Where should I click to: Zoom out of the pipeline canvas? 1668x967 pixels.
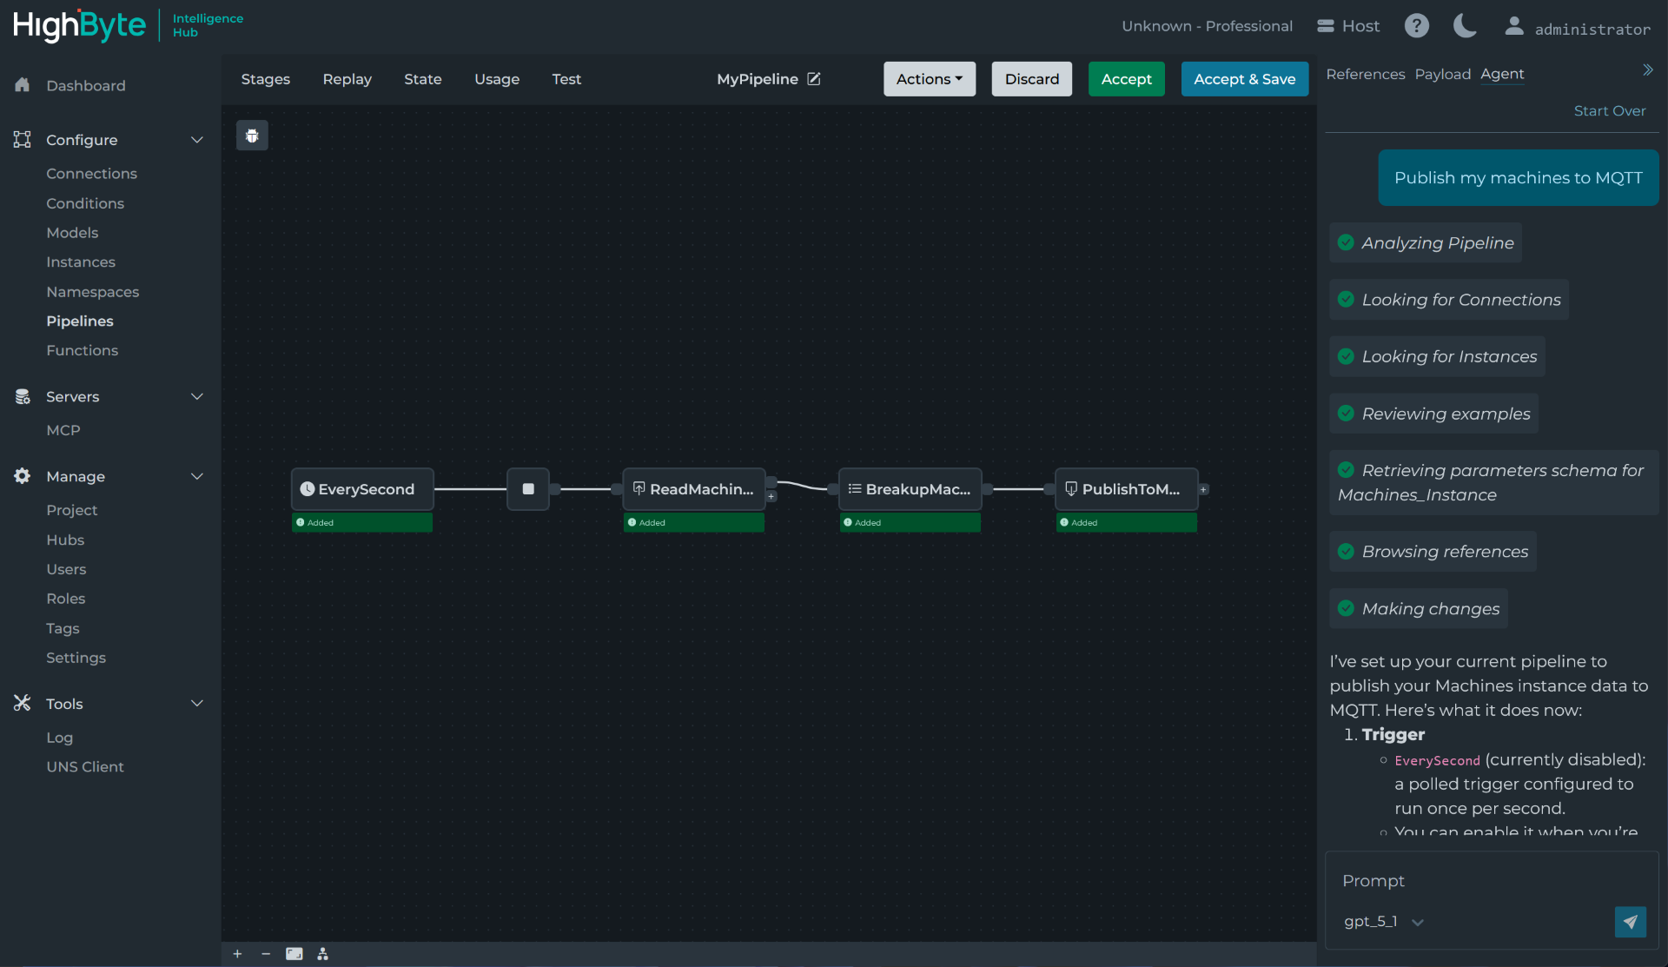point(266,953)
